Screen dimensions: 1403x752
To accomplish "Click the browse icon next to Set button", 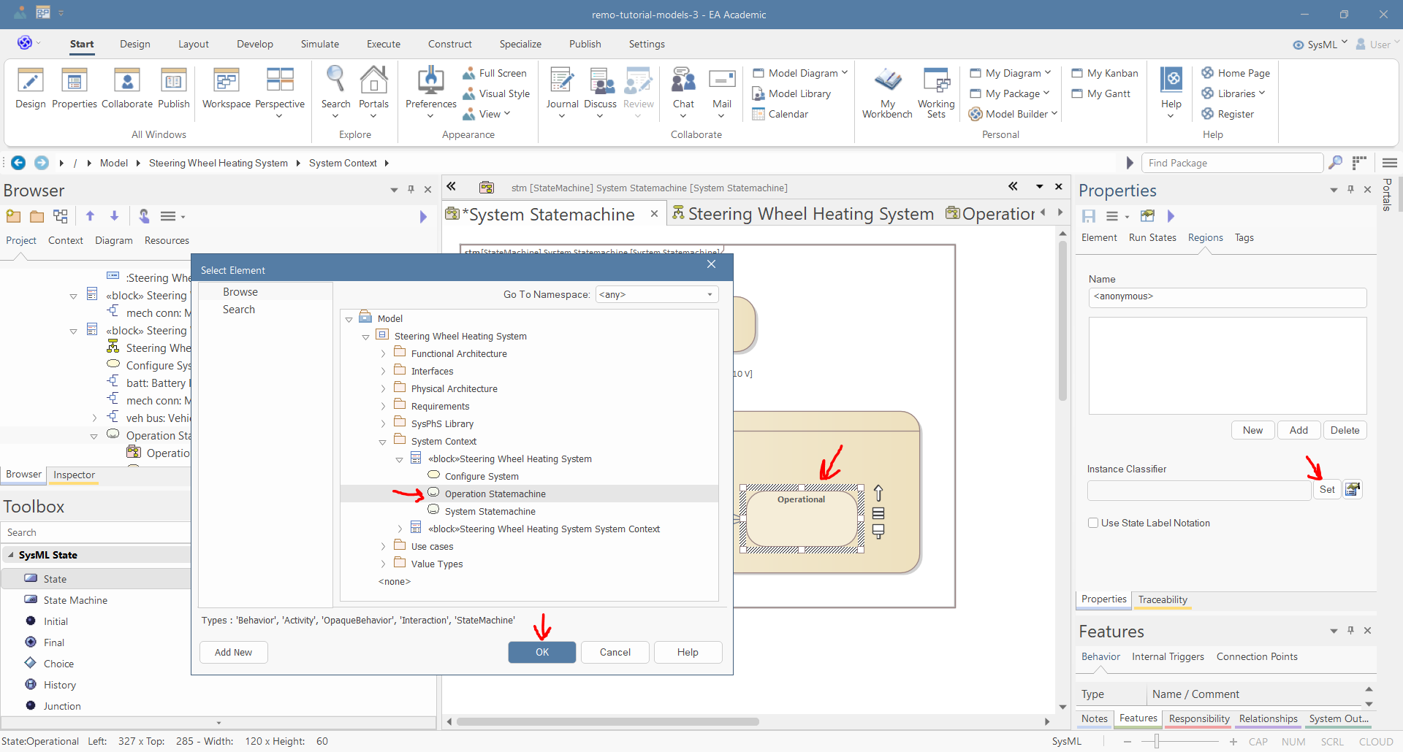I will pyautogui.click(x=1353, y=490).
